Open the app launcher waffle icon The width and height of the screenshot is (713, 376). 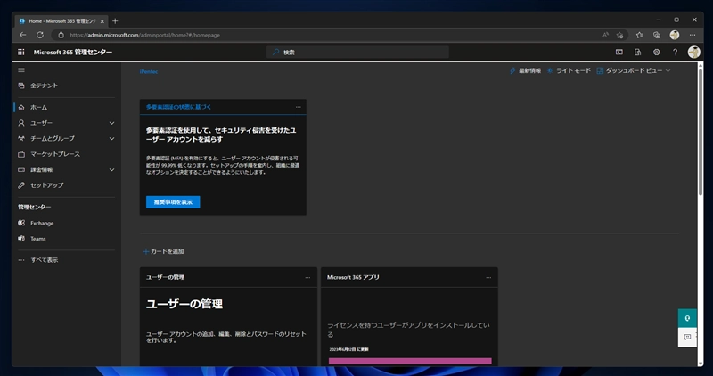point(20,53)
